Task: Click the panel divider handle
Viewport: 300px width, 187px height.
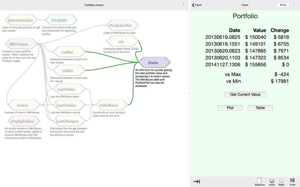Action: (x=189, y=93)
